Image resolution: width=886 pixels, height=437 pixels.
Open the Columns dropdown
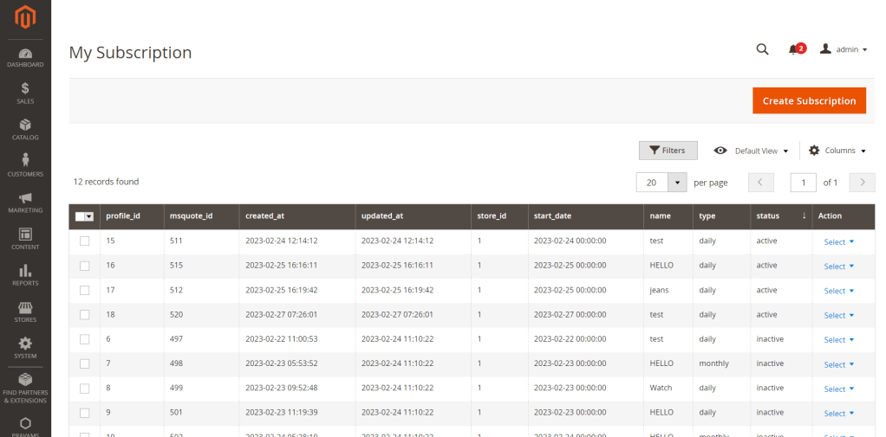[837, 151]
